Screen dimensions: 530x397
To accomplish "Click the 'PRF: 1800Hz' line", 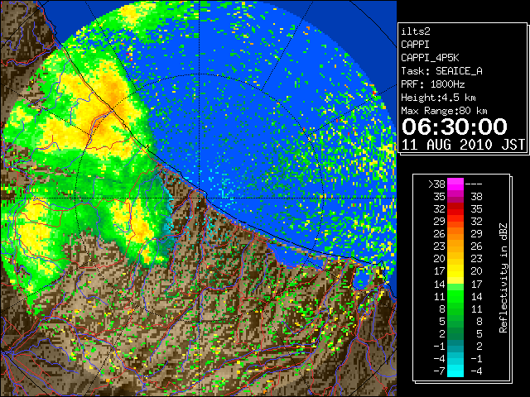I will tap(432, 84).
